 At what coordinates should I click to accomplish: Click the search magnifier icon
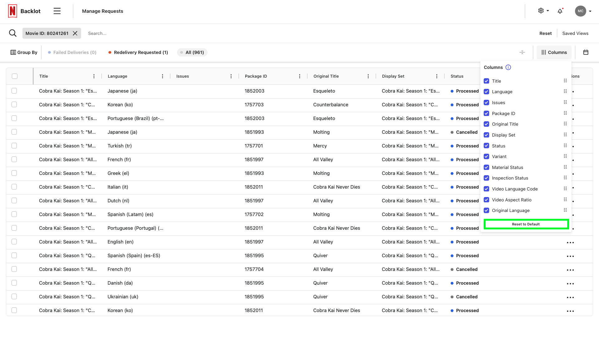click(12, 33)
